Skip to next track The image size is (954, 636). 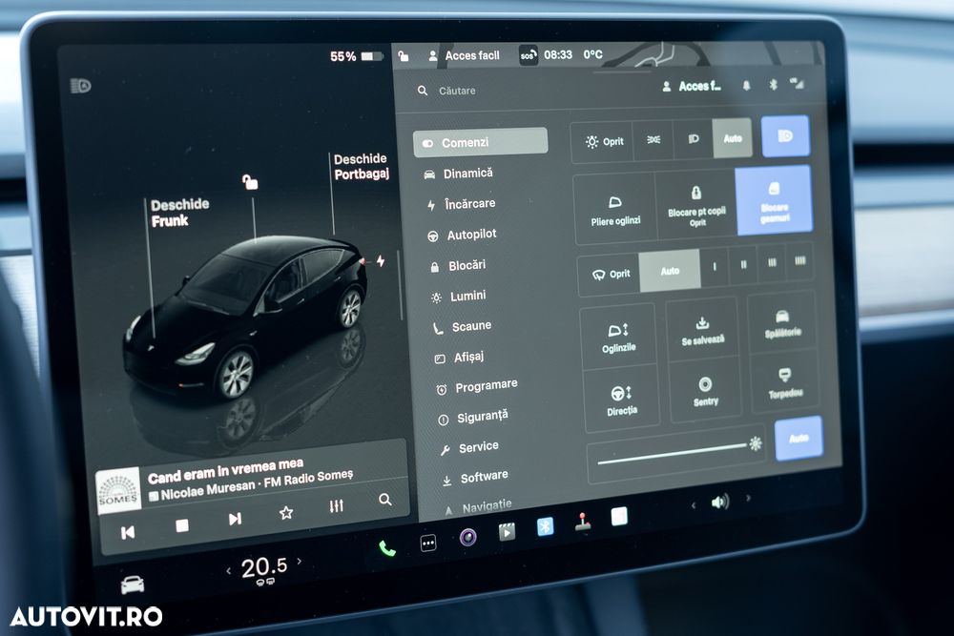click(x=235, y=519)
